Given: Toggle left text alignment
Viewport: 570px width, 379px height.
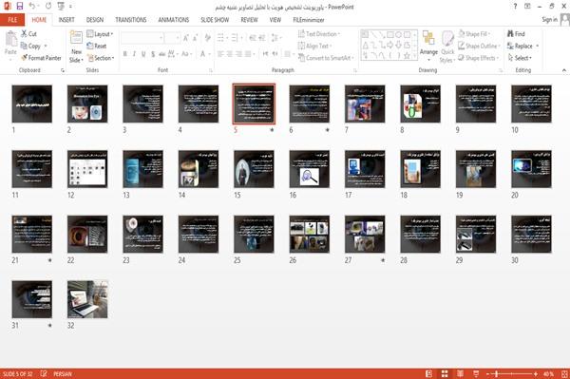Looking at the screenshot, I should (x=220, y=54).
